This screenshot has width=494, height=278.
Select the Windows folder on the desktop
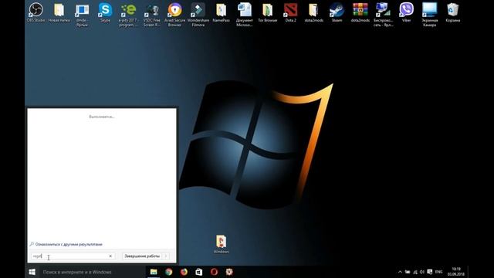222,244
